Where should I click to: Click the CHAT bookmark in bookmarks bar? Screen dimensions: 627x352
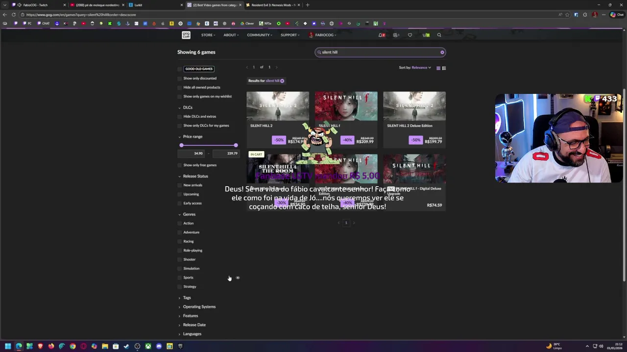43,23
